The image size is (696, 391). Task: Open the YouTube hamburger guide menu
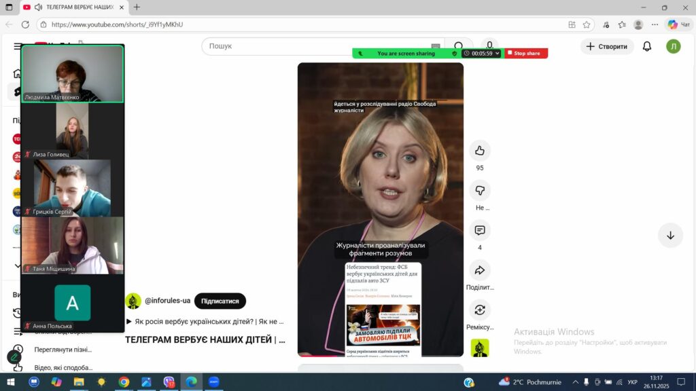18,46
